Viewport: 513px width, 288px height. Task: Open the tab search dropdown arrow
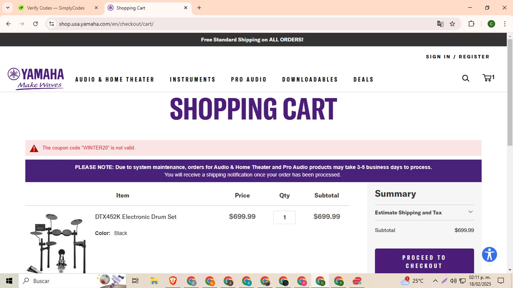click(x=8, y=8)
